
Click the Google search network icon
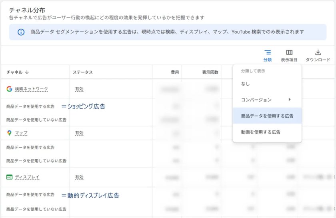pyautogui.click(x=9, y=89)
